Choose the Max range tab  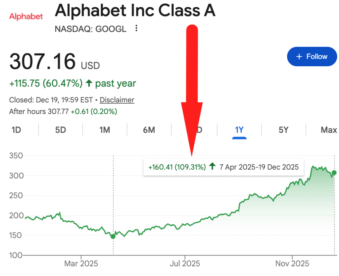coord(329,130)
